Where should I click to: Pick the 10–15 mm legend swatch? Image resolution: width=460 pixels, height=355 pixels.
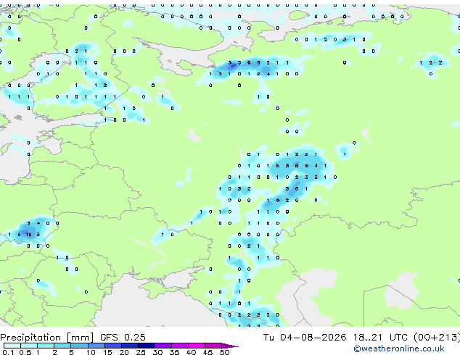(x=96, y=346)
